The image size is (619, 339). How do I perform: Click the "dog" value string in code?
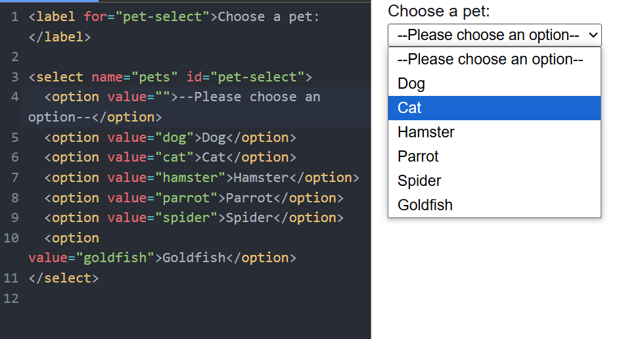173,137
